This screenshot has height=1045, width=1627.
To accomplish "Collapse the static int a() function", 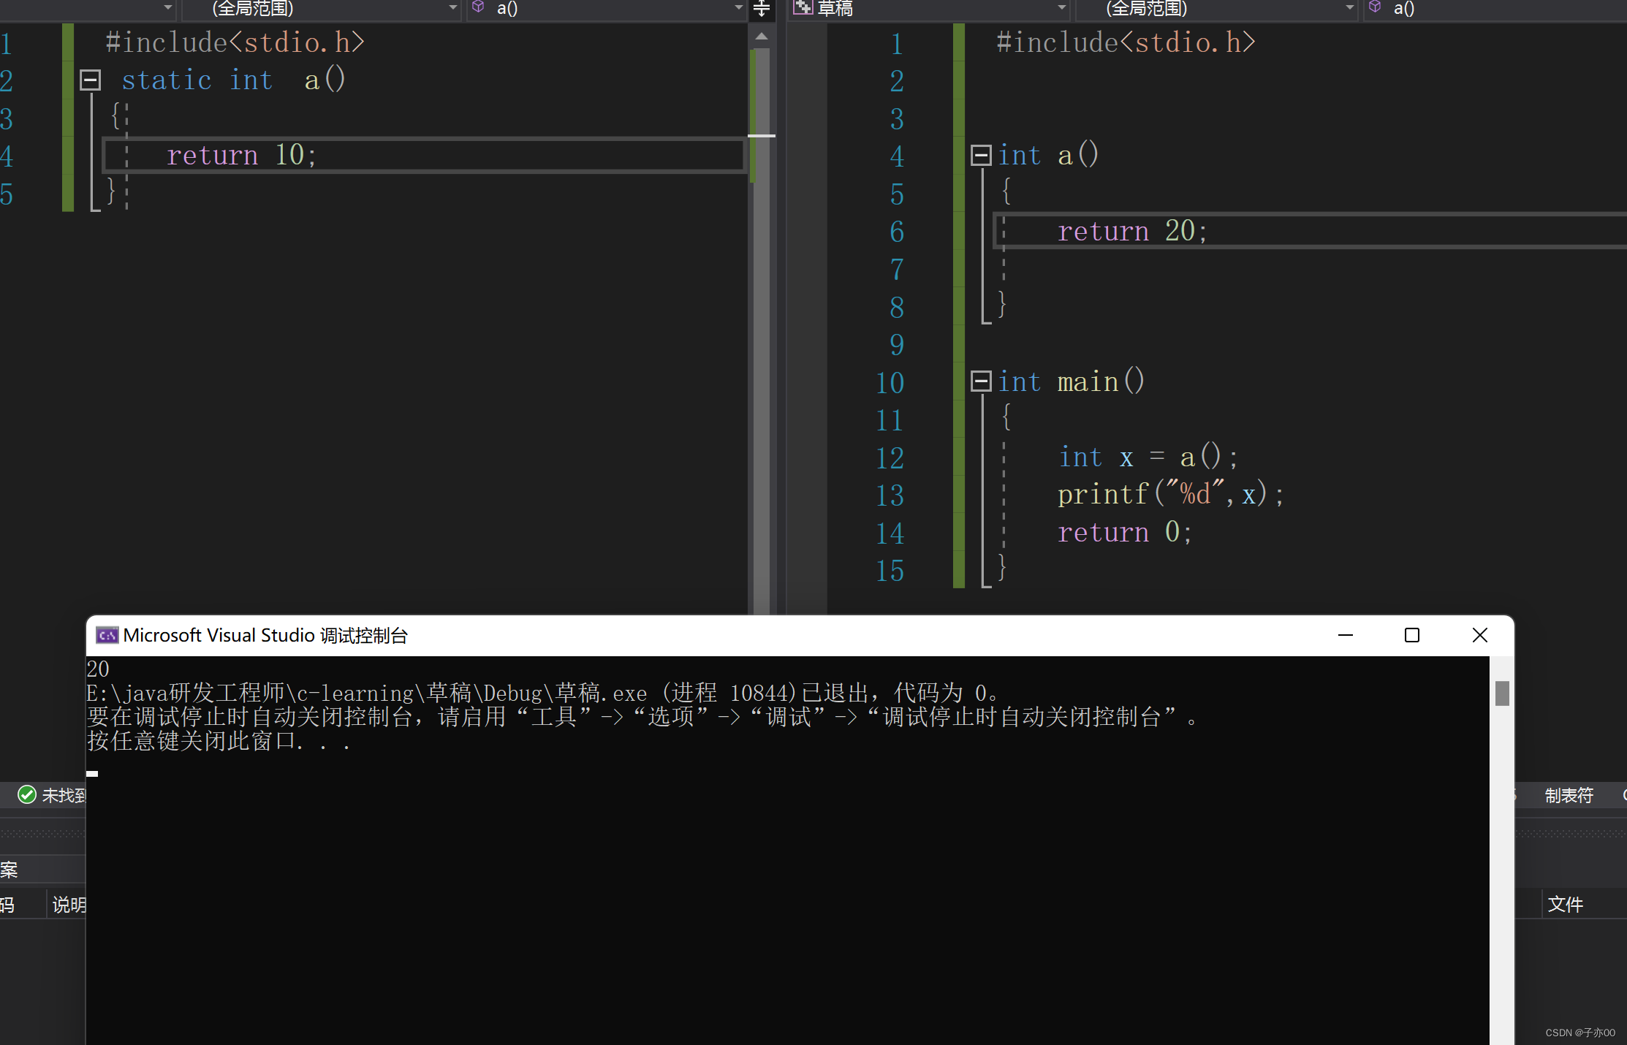I will pyautogui.click(x=90, y=80).
